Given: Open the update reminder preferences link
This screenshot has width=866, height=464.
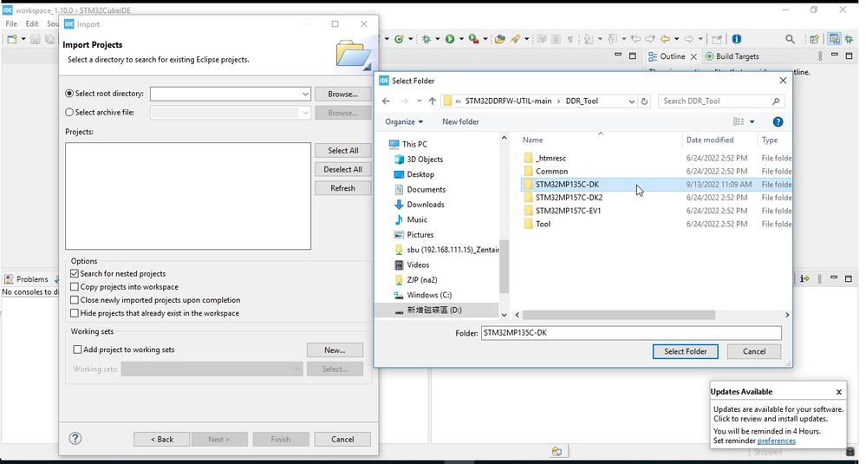Looking at the screenshot, I should (776, 441).
